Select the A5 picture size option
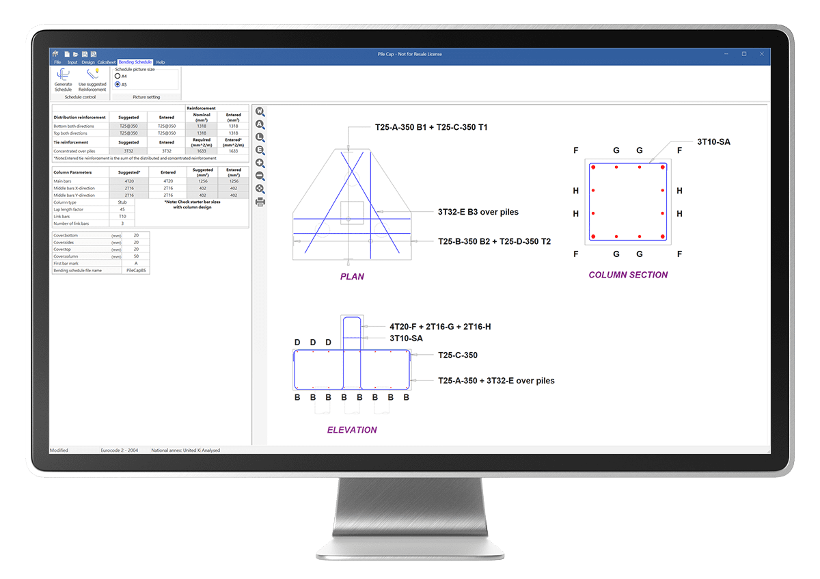Screen dimensions: 820x579 click(118, 85)
